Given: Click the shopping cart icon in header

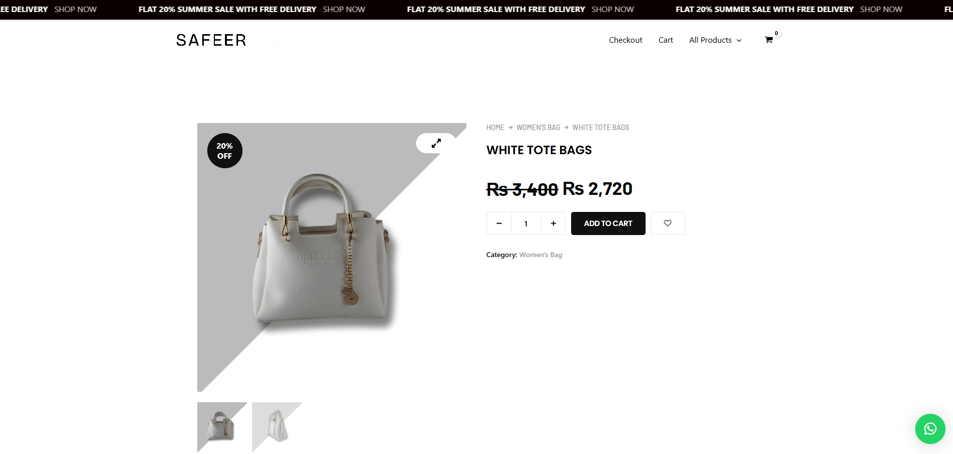Looking at the screenshot, I should click(x=768, y=40).
